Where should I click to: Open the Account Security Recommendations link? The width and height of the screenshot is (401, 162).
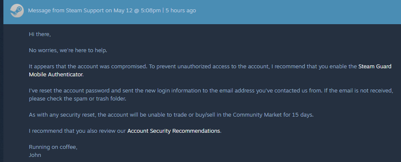173,131
